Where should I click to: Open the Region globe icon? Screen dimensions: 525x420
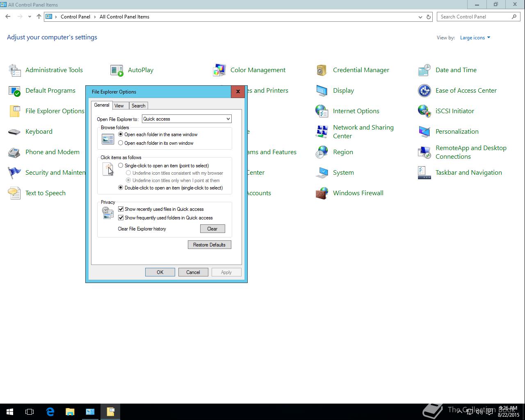coord(322,152)
